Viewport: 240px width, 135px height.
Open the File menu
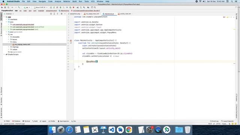[x=23, y=1]
